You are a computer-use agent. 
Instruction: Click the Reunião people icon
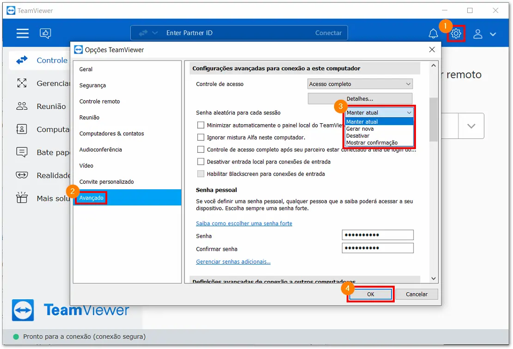22,106
